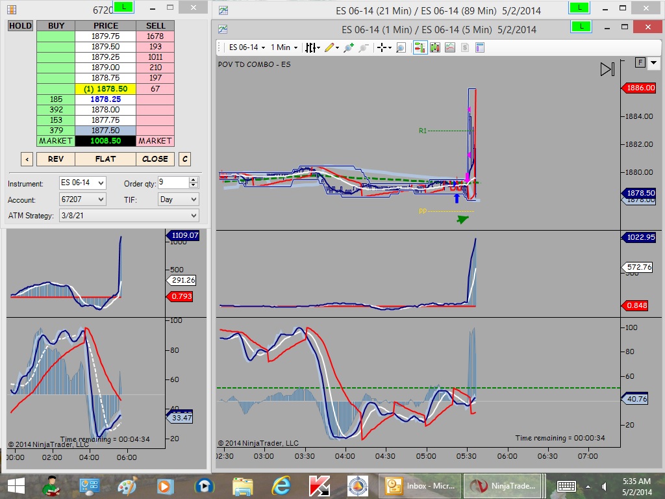Click sell size cell 1678
Viewport: 665px width, 499px height.
coord(155,36)
